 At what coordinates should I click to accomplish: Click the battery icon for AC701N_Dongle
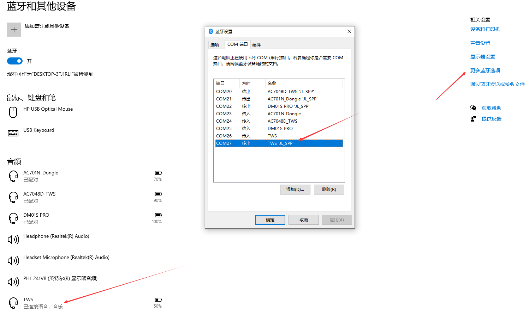[158, 173]
